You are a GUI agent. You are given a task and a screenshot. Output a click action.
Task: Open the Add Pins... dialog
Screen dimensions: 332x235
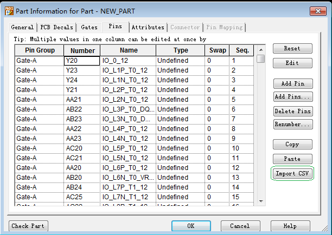click(293, 97)
